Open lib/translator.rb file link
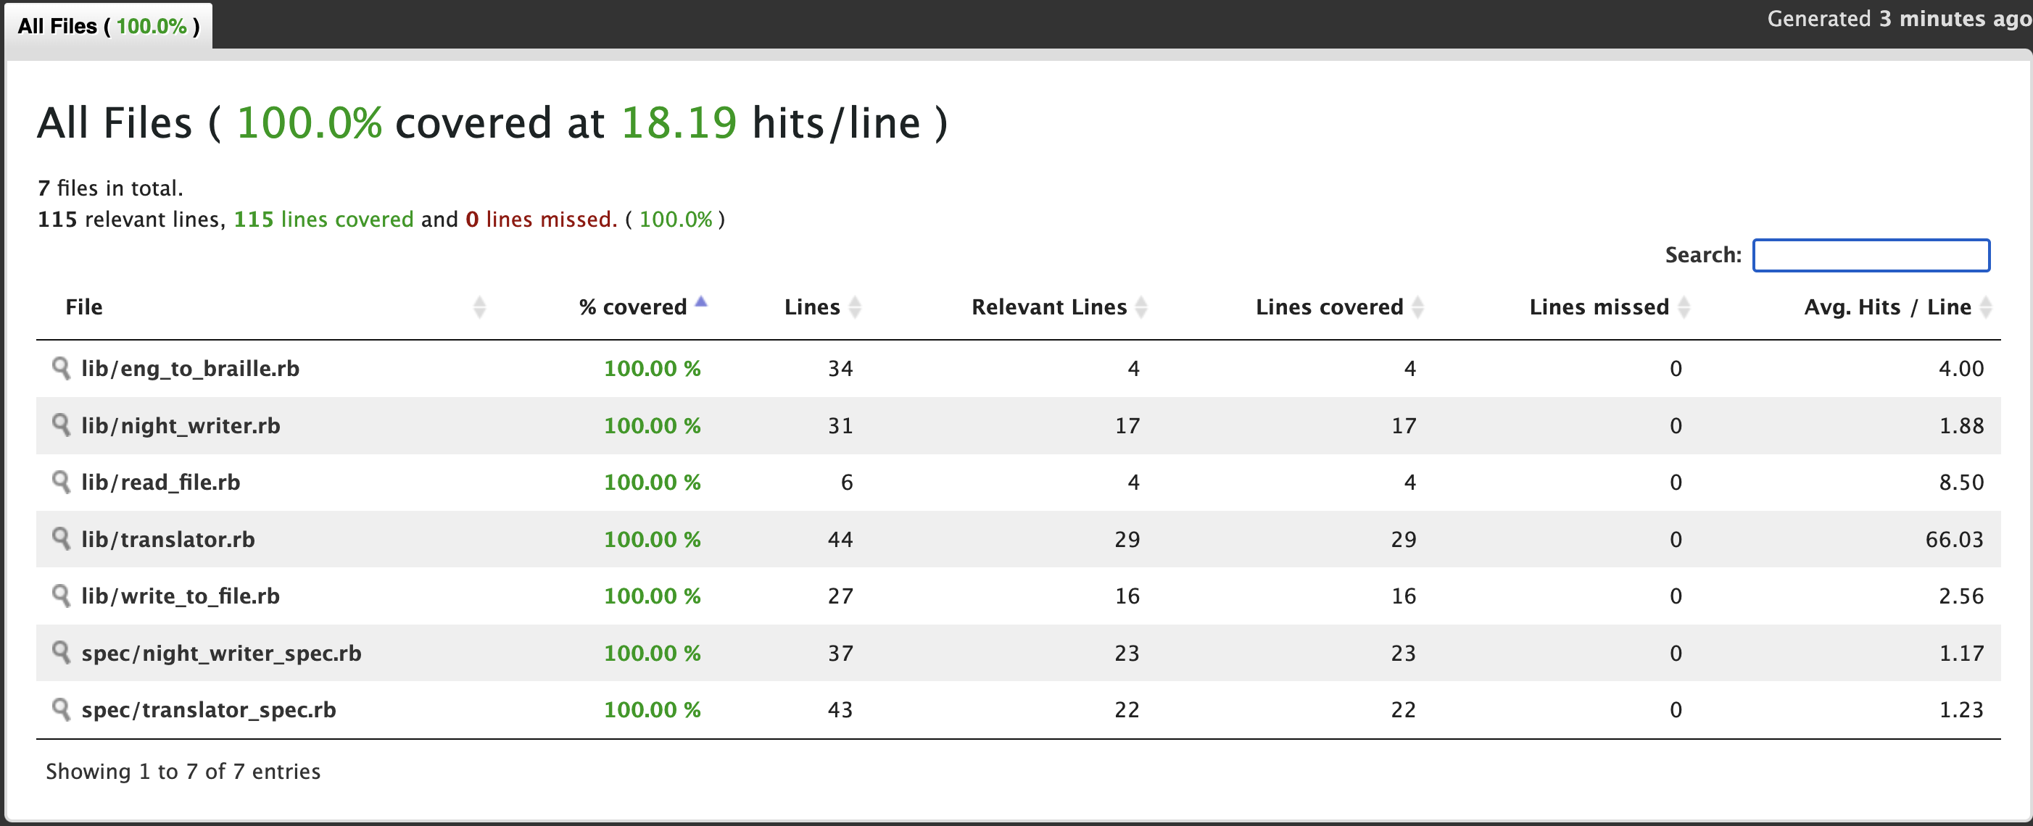This screenshot has width=2033, height=826. coord(168,539)
